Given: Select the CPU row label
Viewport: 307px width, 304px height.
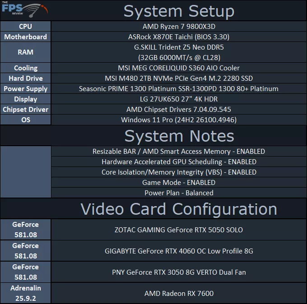Looking at the screenshot, I should click(x=26, y=27).
